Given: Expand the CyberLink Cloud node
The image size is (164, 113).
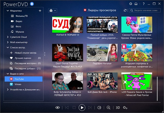Looking at the screenshot, I should [8, 37].
